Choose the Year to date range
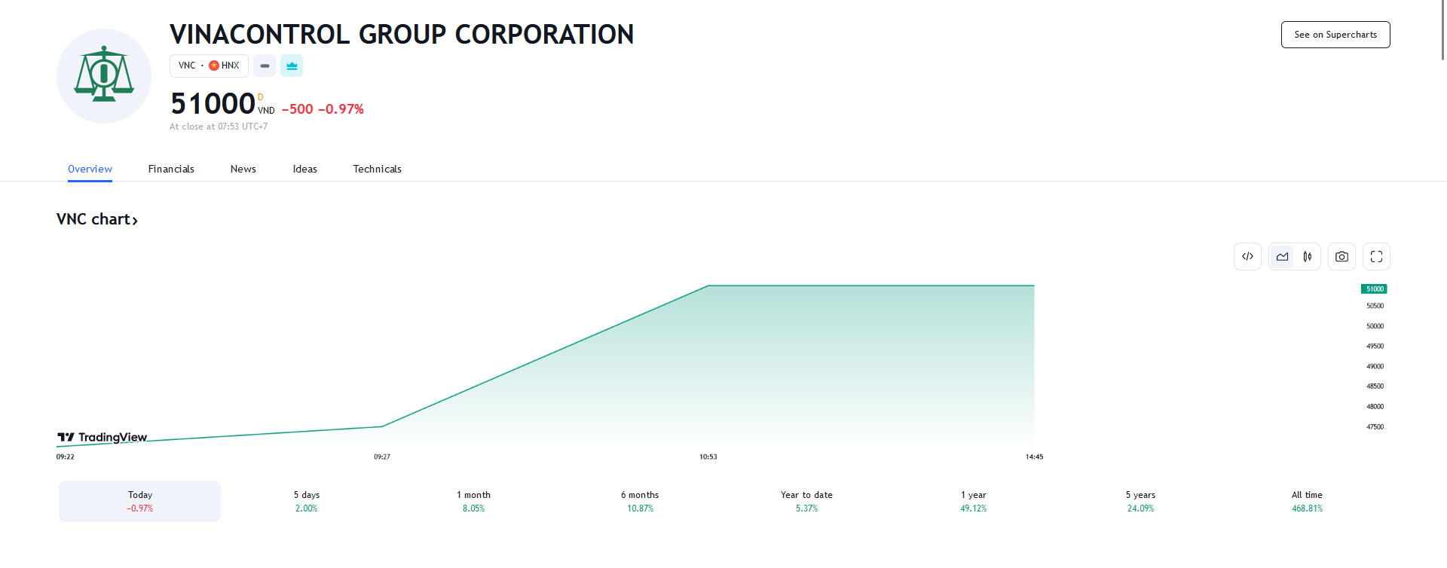 (806, 502)
